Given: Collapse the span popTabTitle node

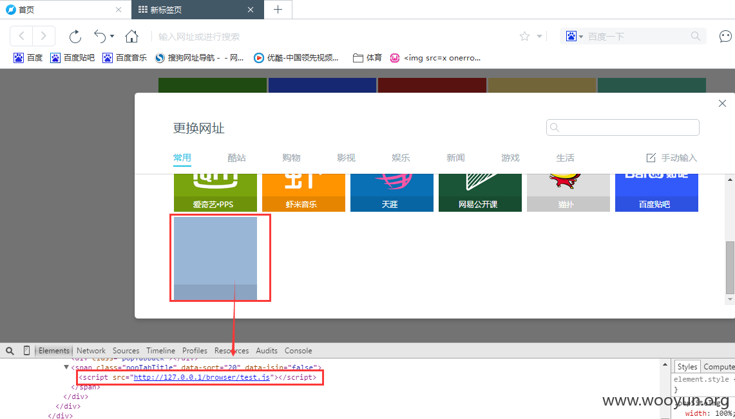Looking at the screenshot, I should (x=66, y=368).
